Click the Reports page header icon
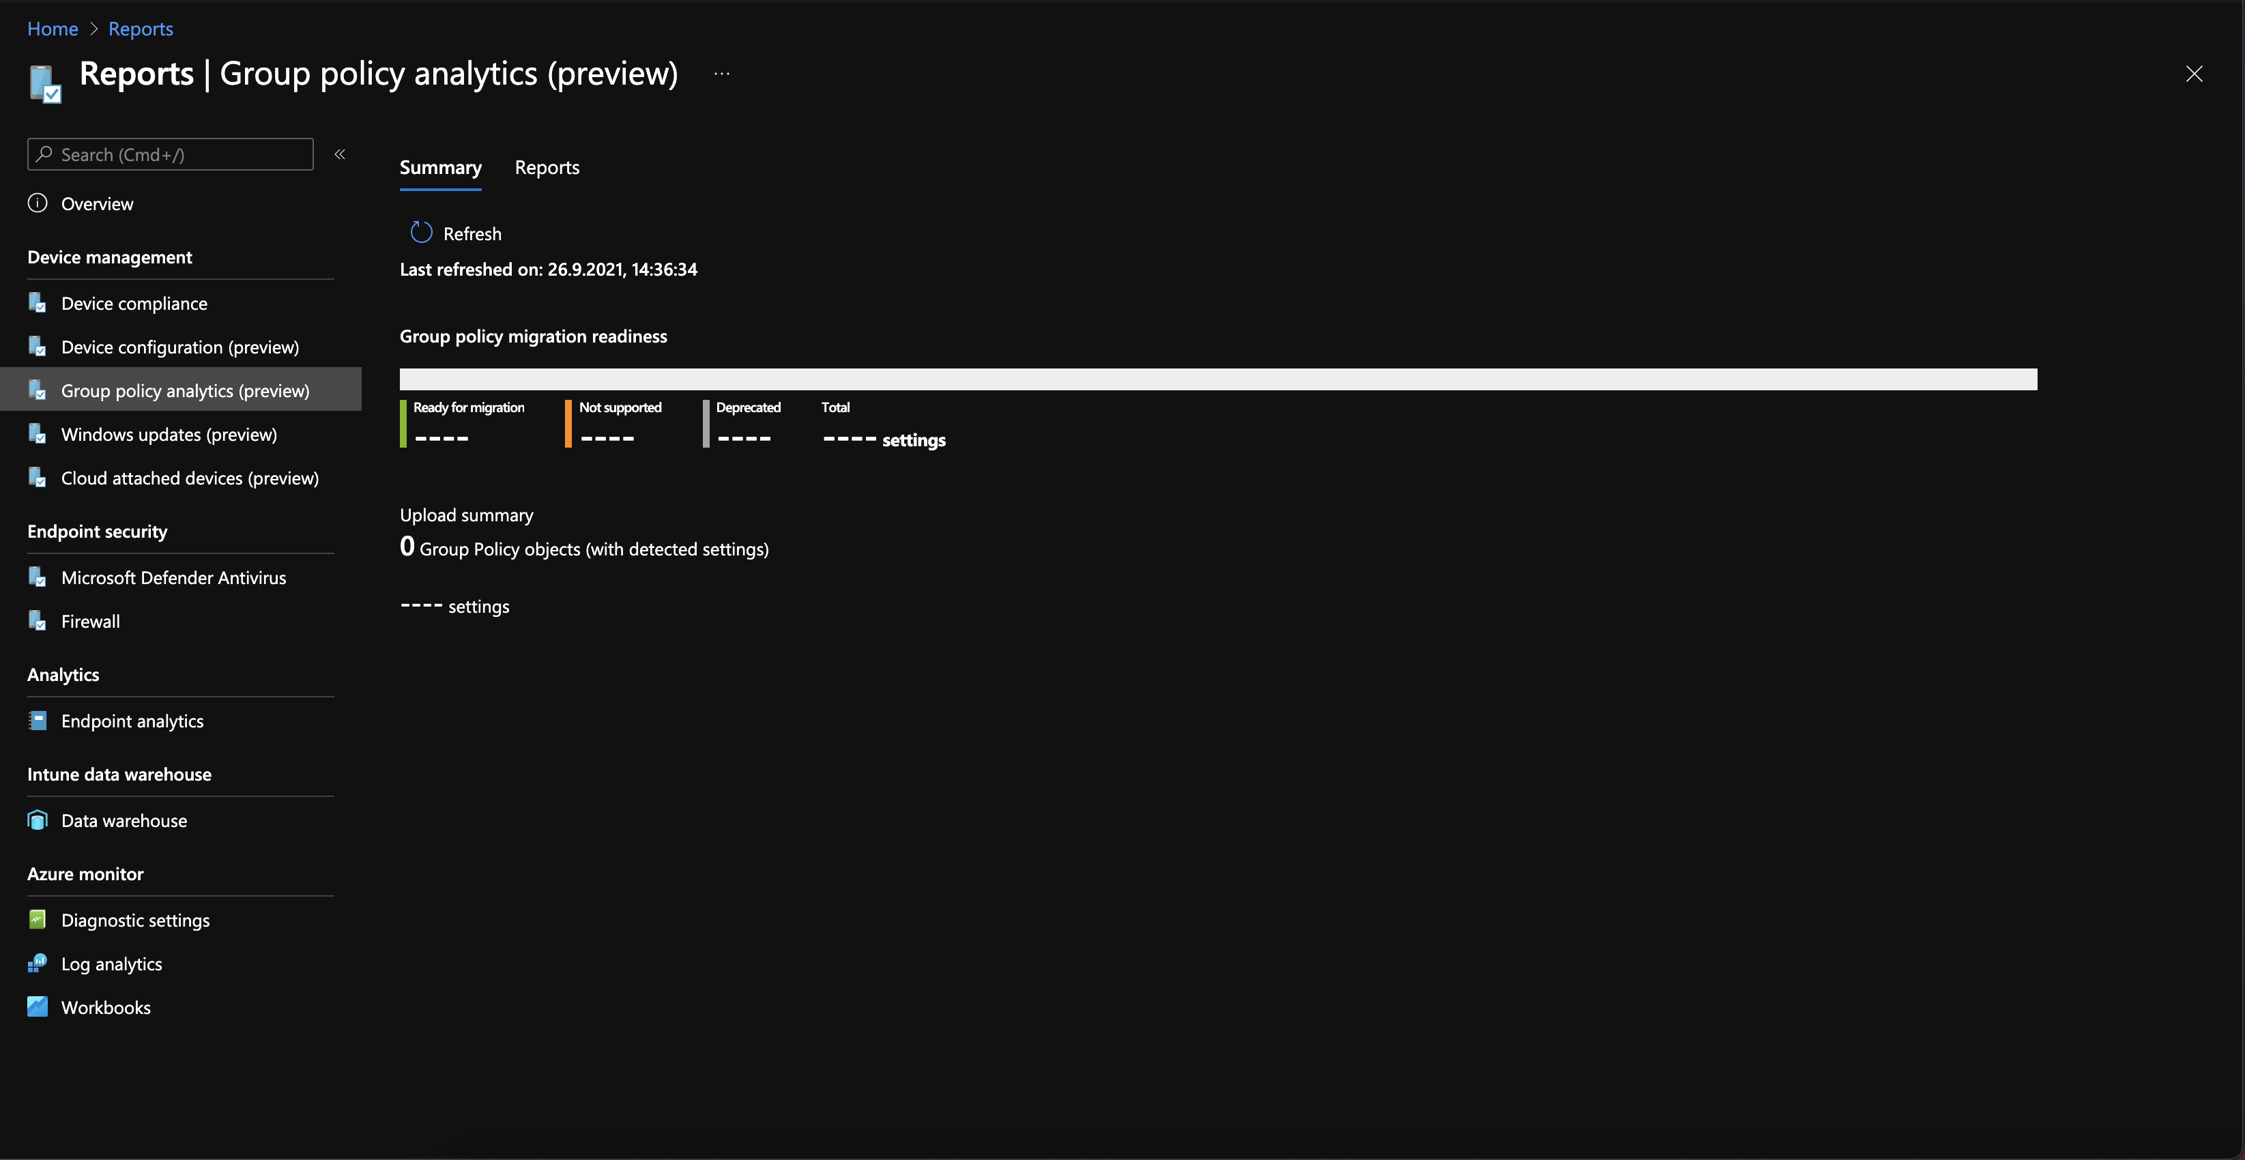Image resolution: width=2245 pixels, height=1160 pixels. 45,84
